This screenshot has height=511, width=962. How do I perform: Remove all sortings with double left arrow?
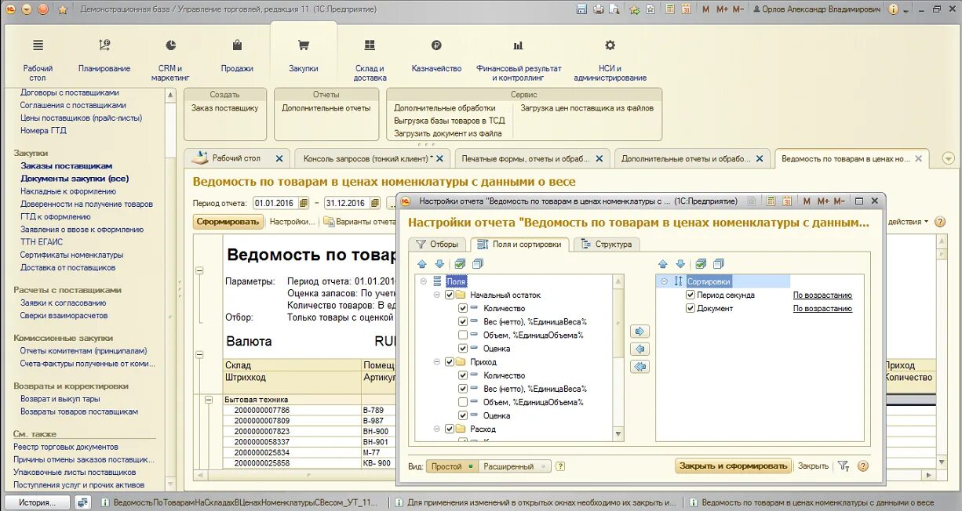click(640, 366)
